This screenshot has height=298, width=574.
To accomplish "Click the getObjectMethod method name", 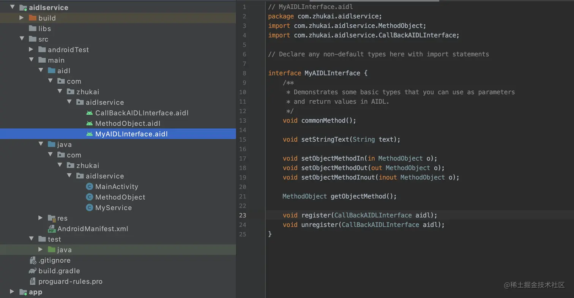I will pos(358,196).
